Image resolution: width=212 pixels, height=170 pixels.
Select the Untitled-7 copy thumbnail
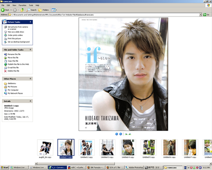click(x=190, y=147)
